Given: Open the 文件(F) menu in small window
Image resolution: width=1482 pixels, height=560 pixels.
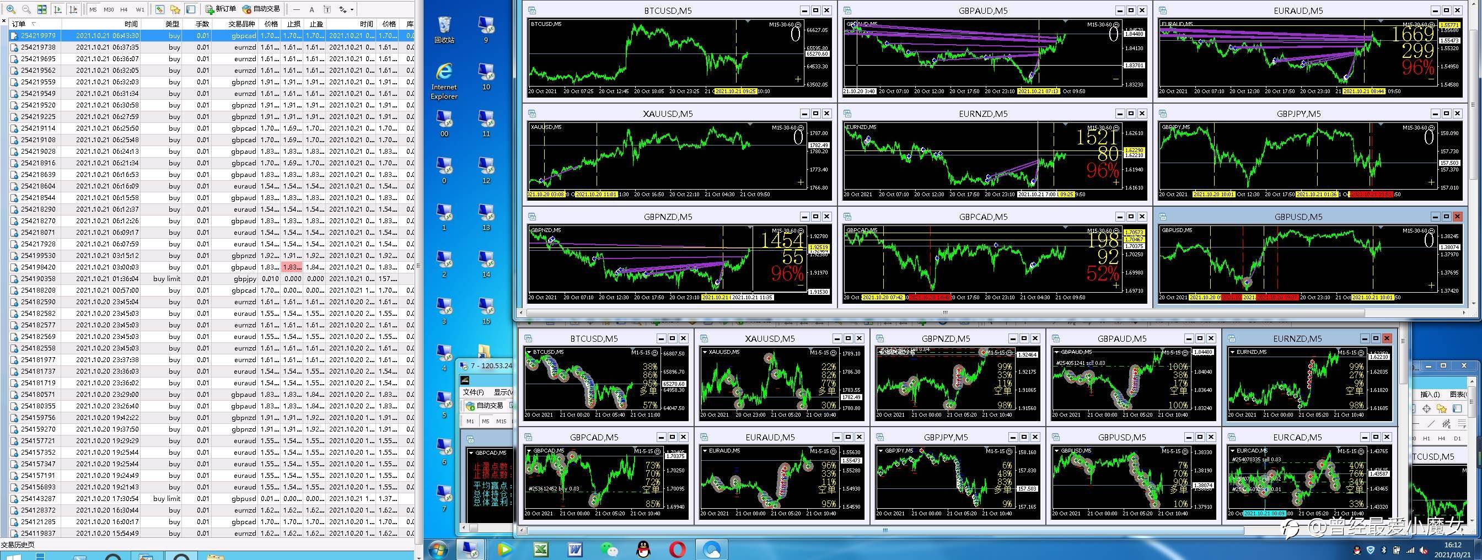Looking at the screenshot, I should pyautogui.click(x=474, y=392).
